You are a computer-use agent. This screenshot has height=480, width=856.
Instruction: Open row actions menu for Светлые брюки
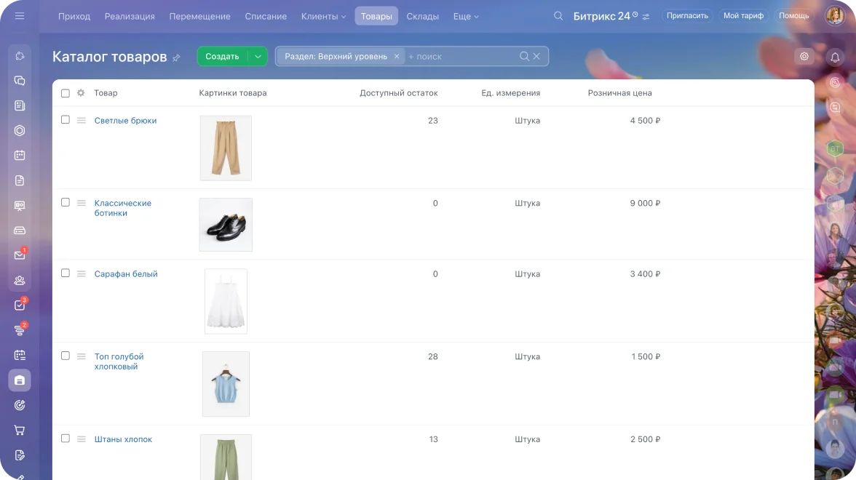coord(82,121)
